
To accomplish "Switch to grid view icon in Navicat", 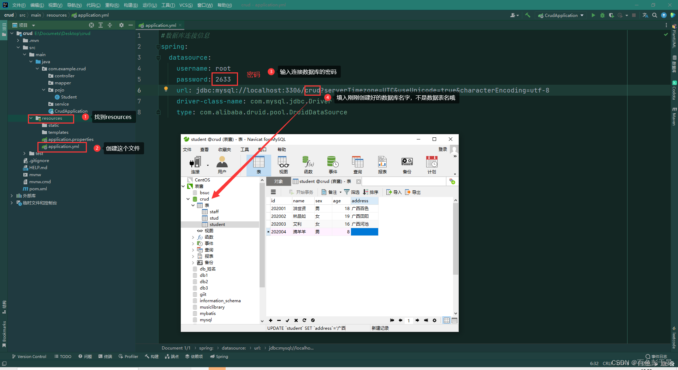I will [x=447, y=320].
